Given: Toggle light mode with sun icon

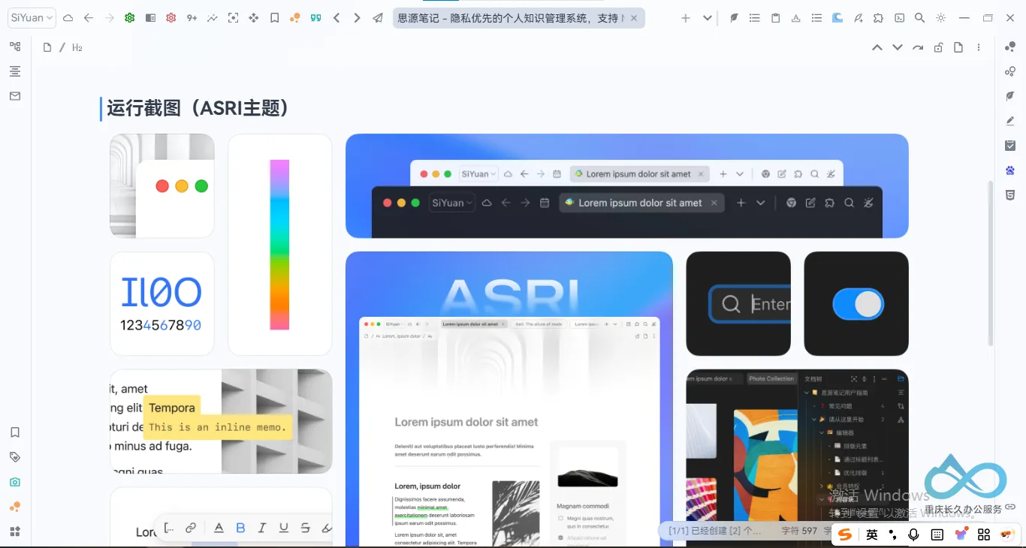Looking at the screenshot, I should pos(941,18).
